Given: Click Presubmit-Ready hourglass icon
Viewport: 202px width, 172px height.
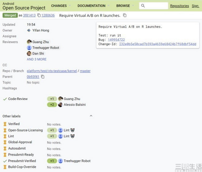Looking at the screenshot, I should coord(5,155).
